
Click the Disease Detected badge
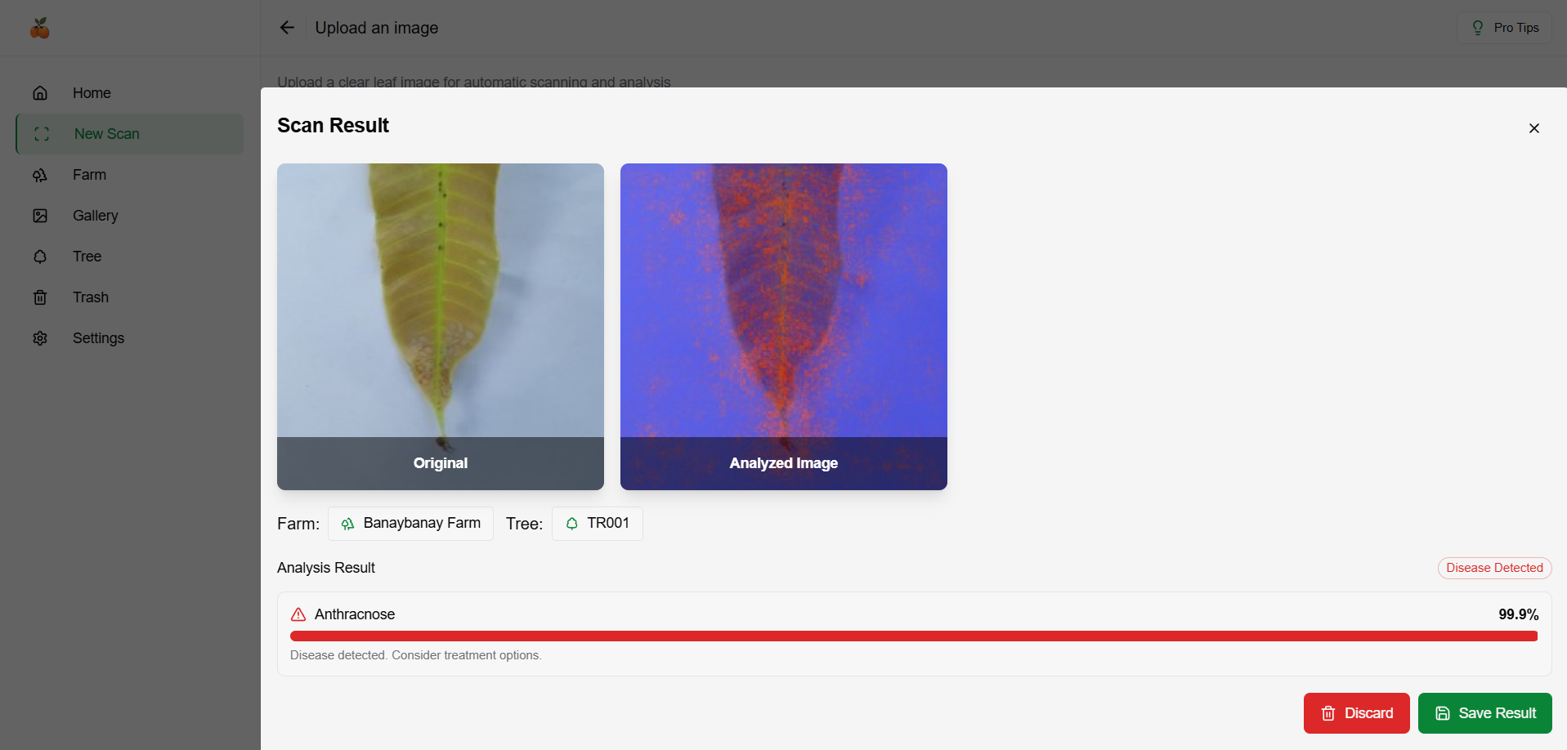(1493, 568)
